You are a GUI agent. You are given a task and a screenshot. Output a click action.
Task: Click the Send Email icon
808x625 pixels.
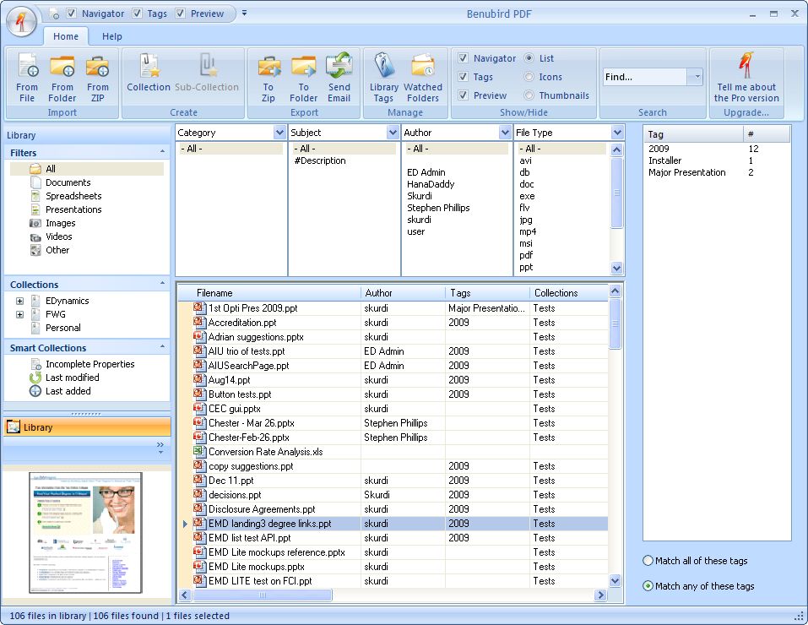339,78
